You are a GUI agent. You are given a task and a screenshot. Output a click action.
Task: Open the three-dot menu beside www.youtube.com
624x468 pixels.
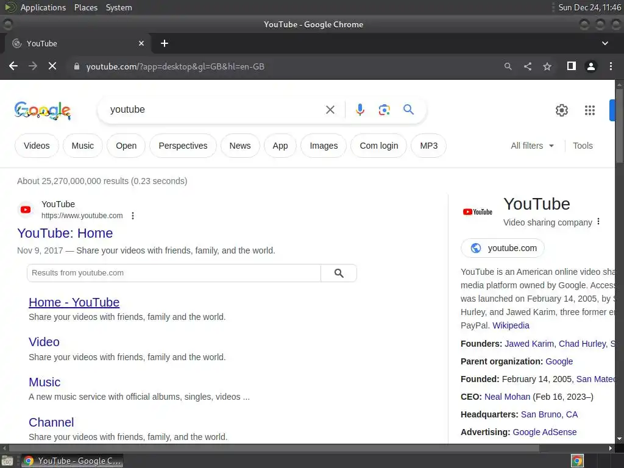(133, 216)
